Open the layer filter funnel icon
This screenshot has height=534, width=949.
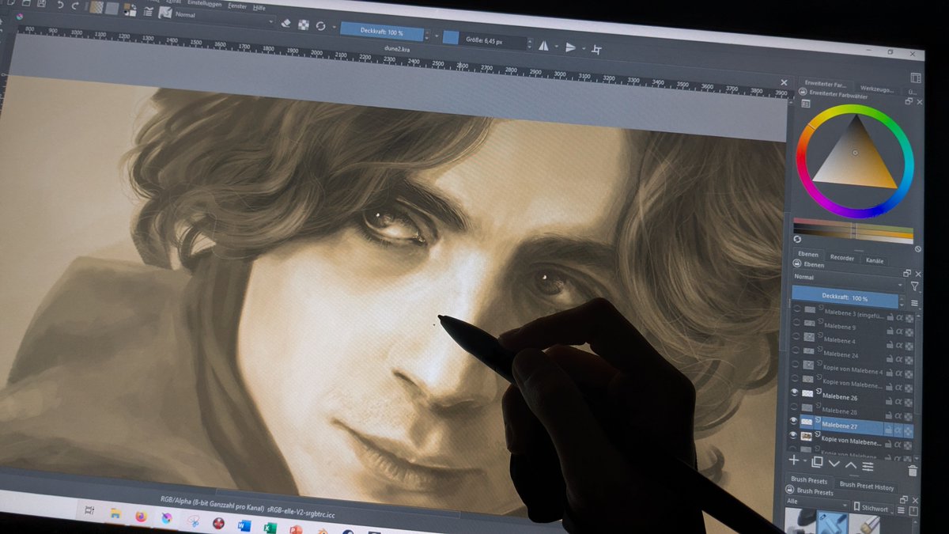click(915, 286)
